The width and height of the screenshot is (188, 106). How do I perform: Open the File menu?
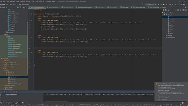click(x=1, y=1)
